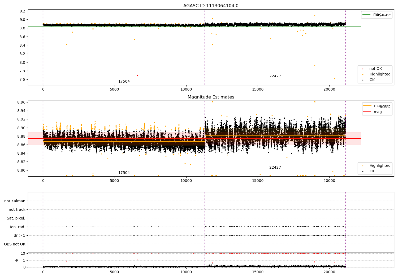Click the rotated "dr" y-axis label
The image size is (398, 278).
point(17,260)
